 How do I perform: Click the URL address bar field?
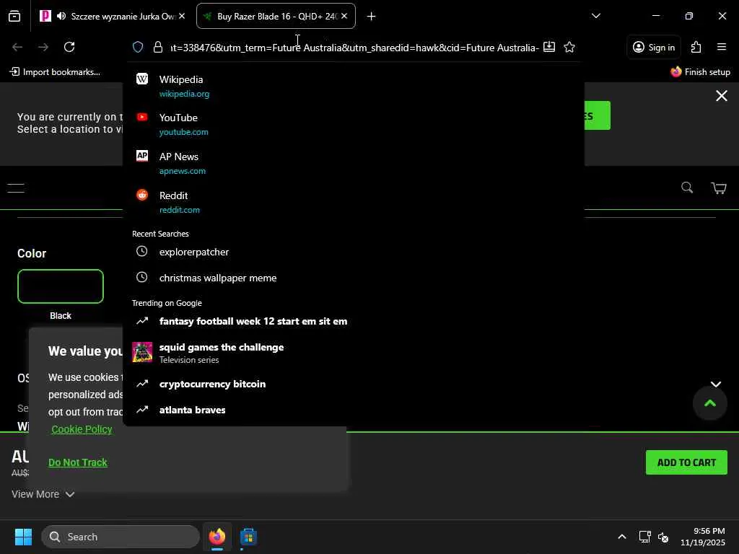coord(354,48)
